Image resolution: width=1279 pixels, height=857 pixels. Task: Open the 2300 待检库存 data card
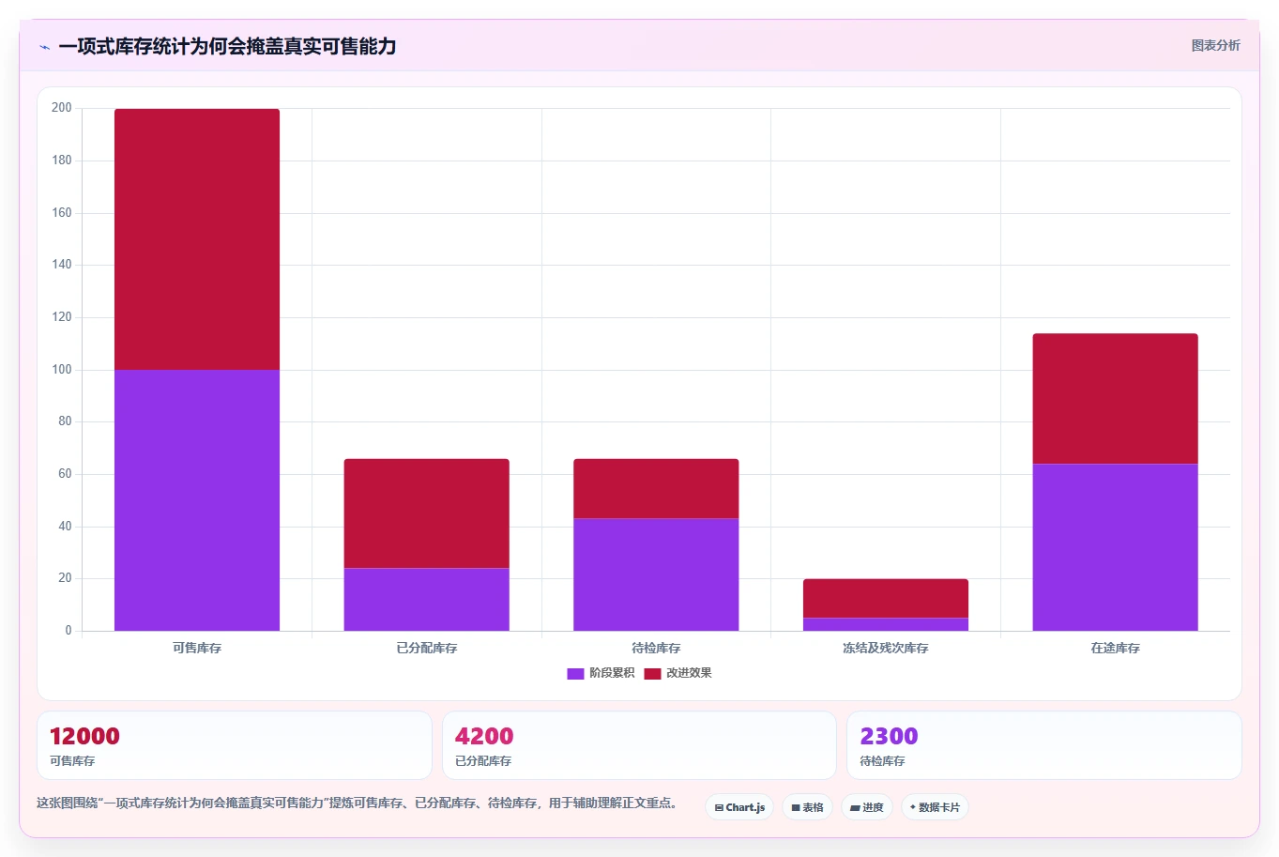coord(1044,745)
